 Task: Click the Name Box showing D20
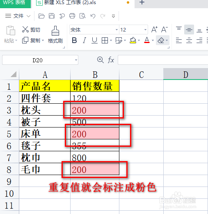click(x=40, y=60)
